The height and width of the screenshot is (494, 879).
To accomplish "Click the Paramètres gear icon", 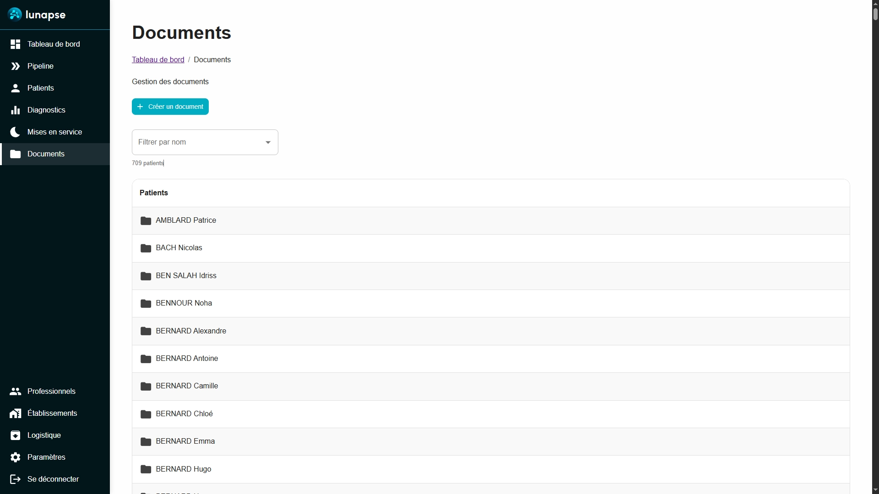I will 15,457.
